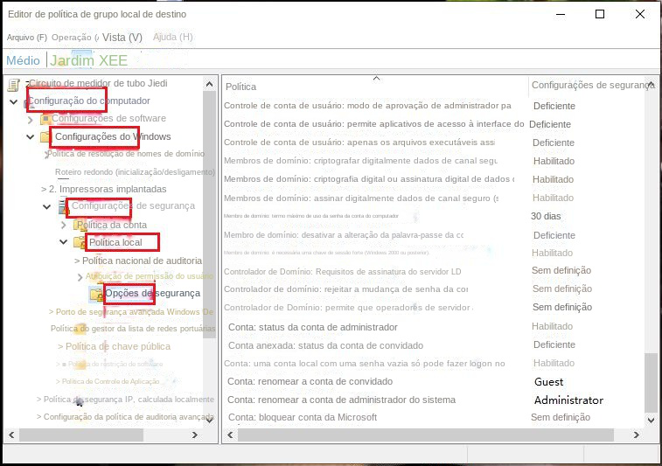Select 'Conta anexada: status da conta de convidado'
Viewport: 662px width, 466px height.
pyautogui.click(x=325, y=345)
